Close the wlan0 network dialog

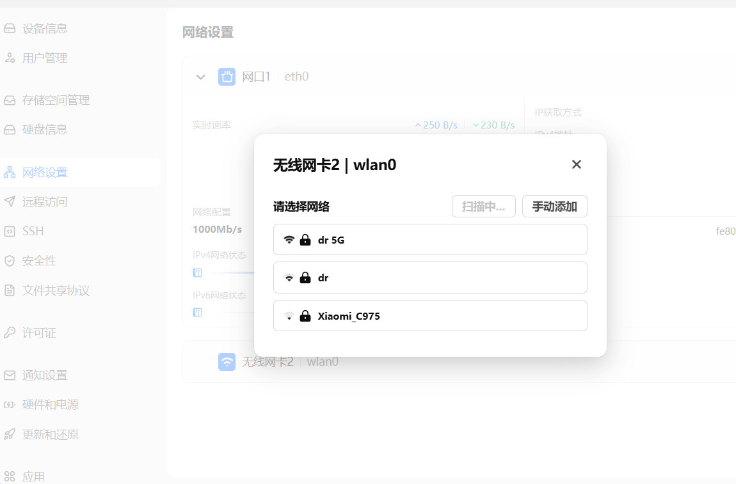(576, 164)
